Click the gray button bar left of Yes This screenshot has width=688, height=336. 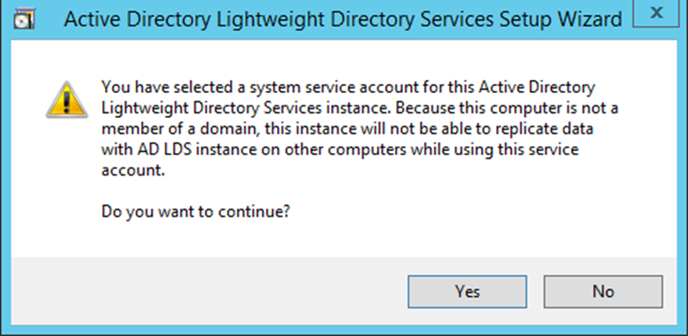tap(209, 292)
